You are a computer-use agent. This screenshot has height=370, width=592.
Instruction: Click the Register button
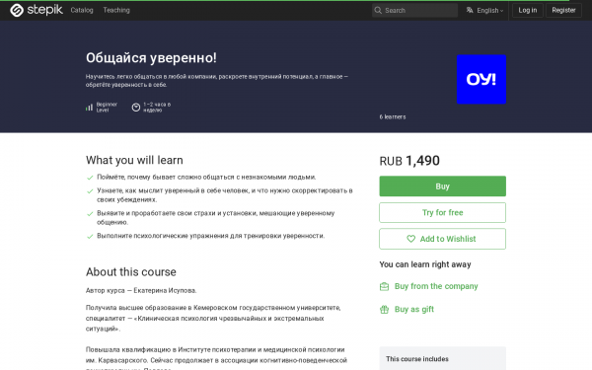[563, 10]
